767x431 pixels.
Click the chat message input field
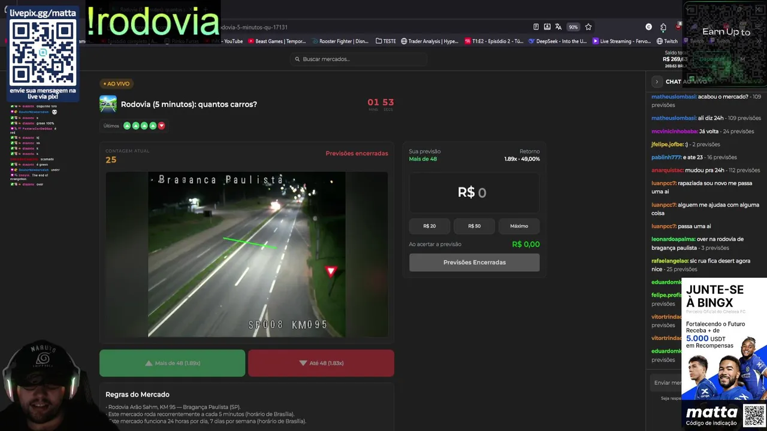click(666, 383)
